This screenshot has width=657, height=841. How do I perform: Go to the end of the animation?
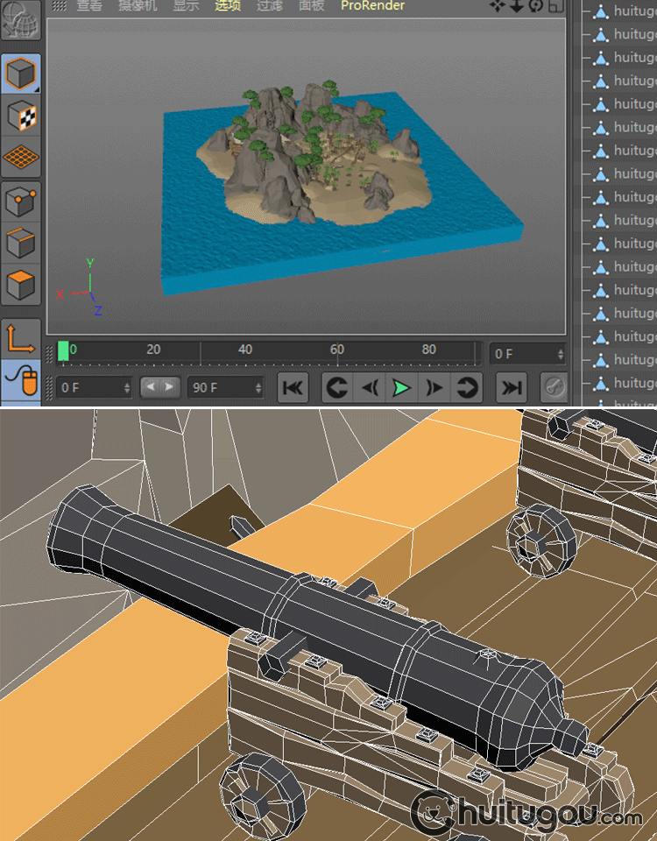512,386
